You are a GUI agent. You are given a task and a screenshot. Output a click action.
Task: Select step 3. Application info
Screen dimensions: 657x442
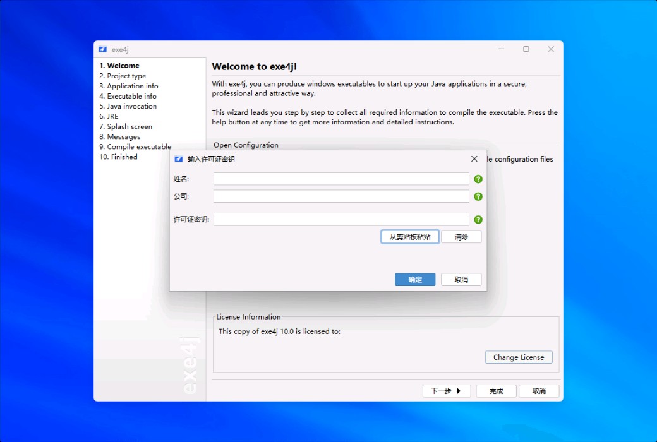tap(129, 86)
